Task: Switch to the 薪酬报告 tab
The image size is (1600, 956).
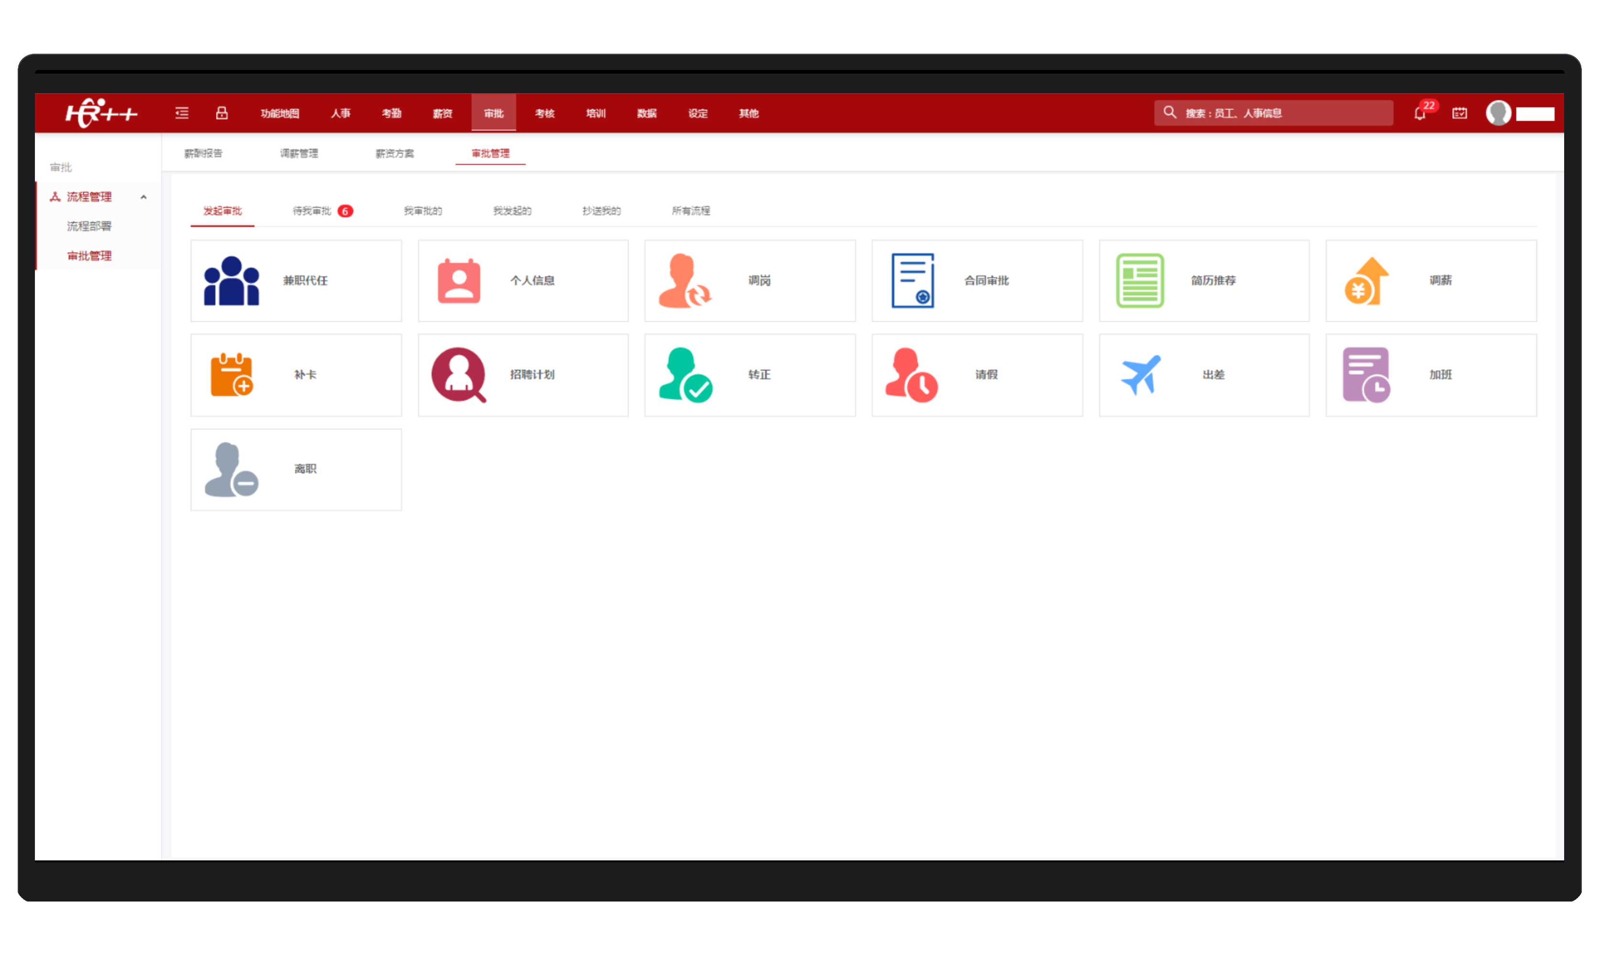Action: click(x=203, y=153)
